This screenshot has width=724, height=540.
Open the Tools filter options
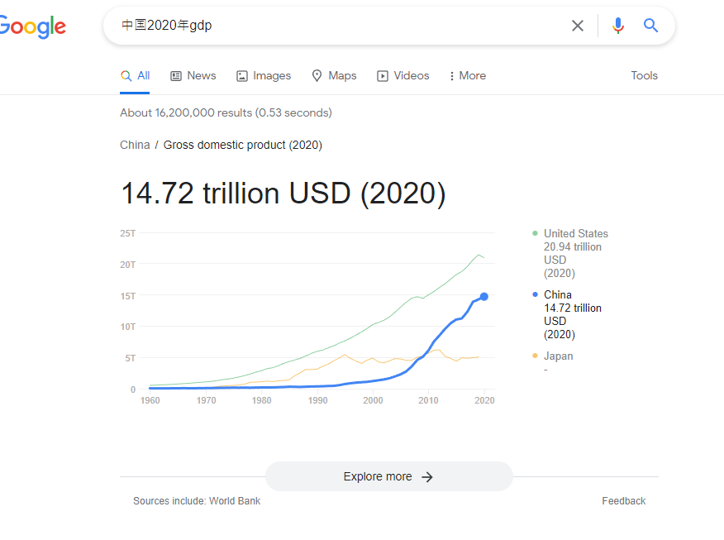tap(644, 76)
